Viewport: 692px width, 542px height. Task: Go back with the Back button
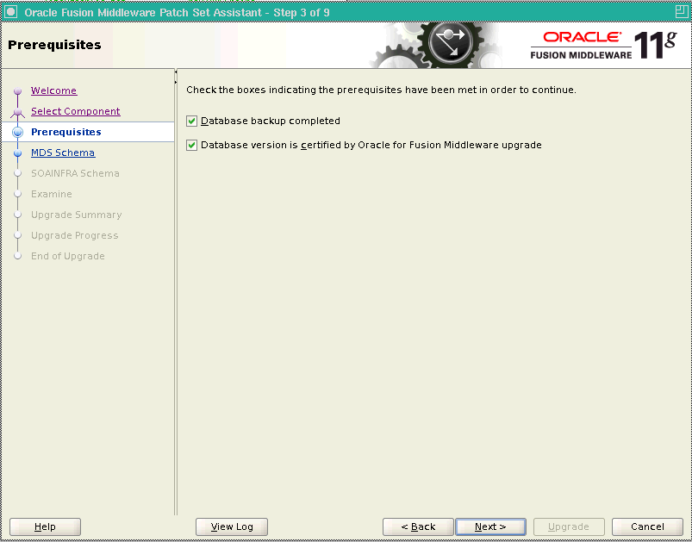click(418, 526)
